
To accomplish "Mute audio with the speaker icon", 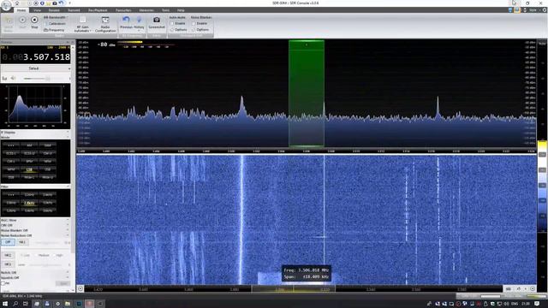I will pyautogui.click(x=14, y=78).
